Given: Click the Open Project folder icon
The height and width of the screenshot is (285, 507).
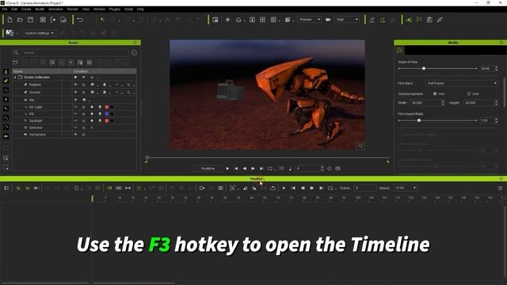Looking at the screenshot, I should [20, 20].
